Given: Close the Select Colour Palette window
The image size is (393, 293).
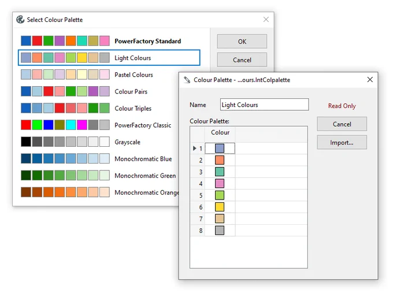Looking at the screenshot, I should [266, 20].
